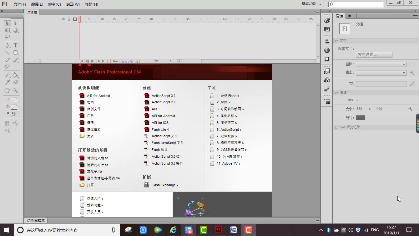Toggle outline view for all layers
419x236 pixels.
75,19
